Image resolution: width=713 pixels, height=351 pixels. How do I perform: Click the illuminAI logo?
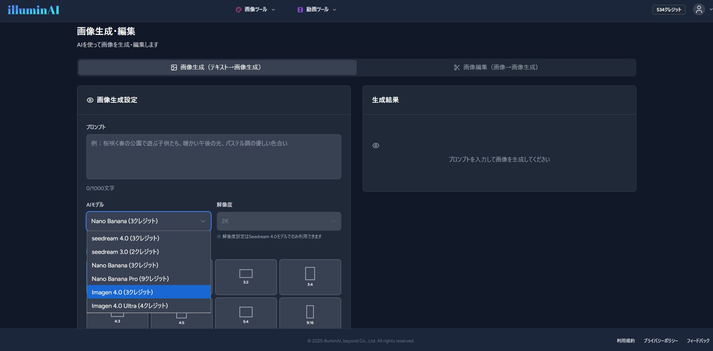point(33,10)
